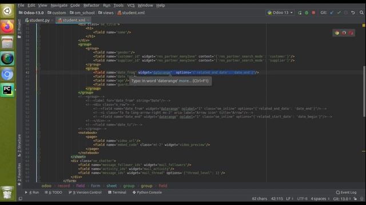Click Git Show History clock icon

[x=345, y=13]
